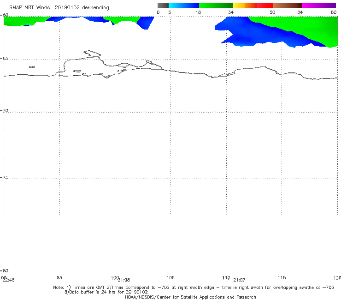Click the date "20190102" in the title

(67, 7)
